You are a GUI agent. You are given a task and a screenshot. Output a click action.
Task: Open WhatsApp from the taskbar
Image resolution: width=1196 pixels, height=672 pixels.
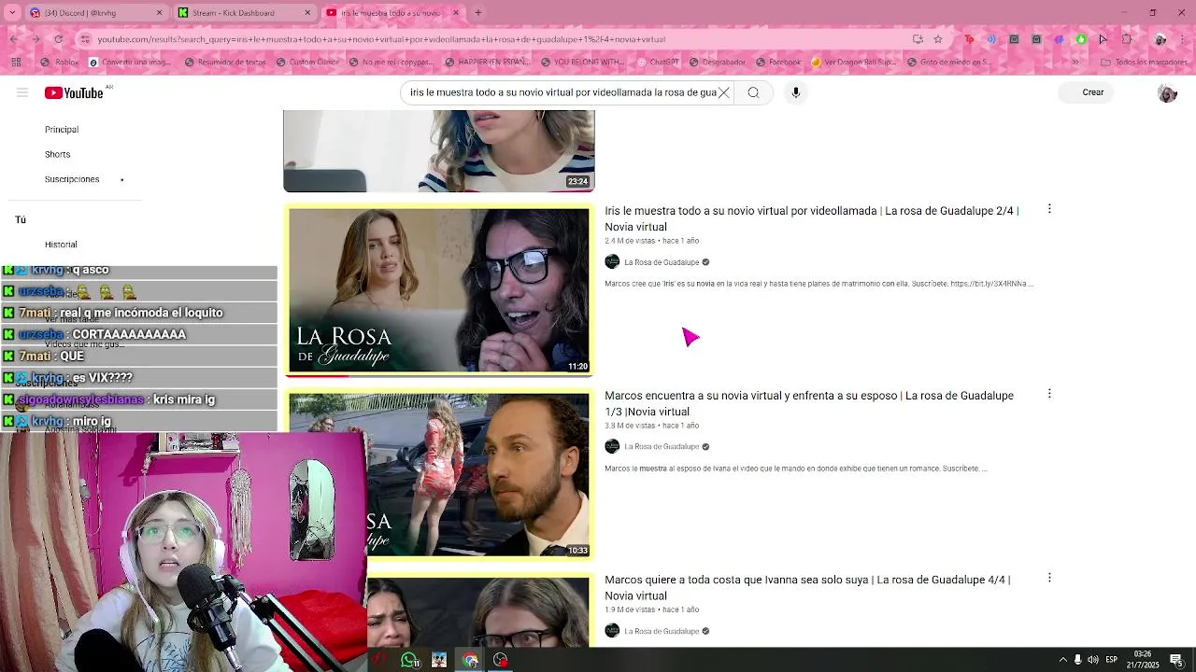(x=409, y=660)
